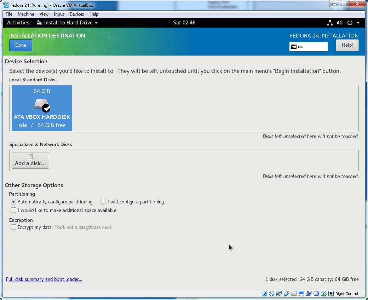
Task: Click the display settings status icon
Action: 301,293
